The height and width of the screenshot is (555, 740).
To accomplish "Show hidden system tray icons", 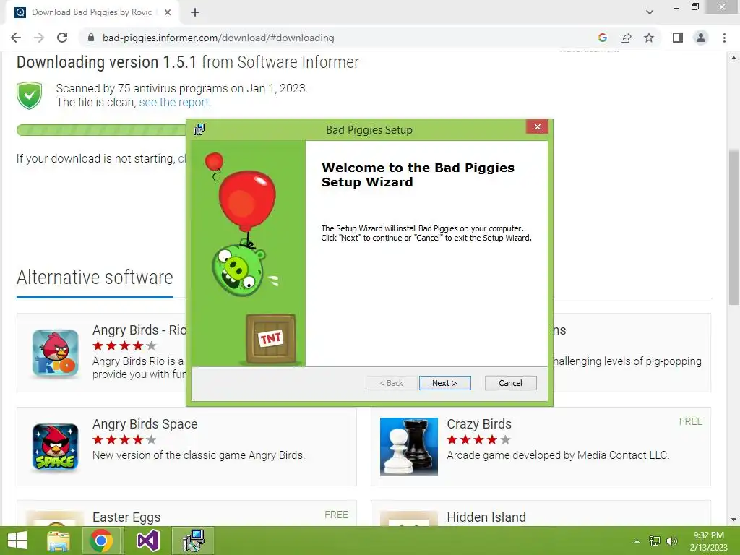I will (637, 541).
